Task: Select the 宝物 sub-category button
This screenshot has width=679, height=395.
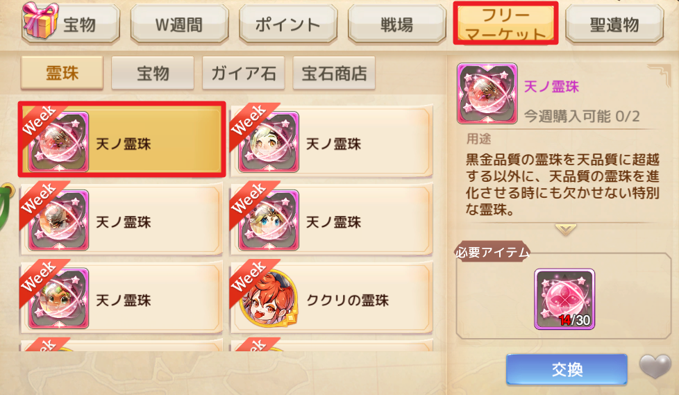Action: click(153, 73)
